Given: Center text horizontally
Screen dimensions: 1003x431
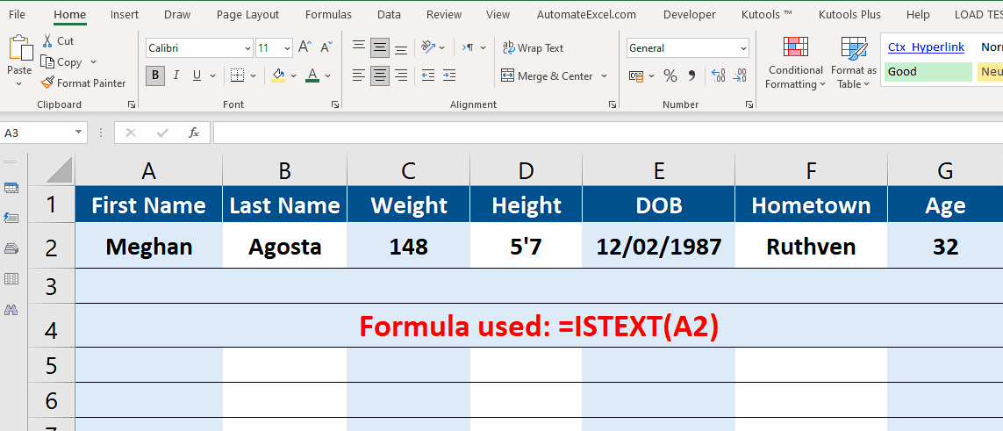Looking at the screenshot, I should click(x=380, y=75).
